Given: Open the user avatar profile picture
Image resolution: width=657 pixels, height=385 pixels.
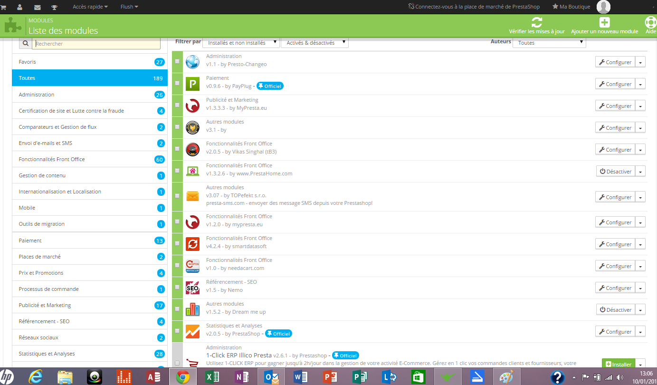Looking at the screenshot, I should [603, 7].
